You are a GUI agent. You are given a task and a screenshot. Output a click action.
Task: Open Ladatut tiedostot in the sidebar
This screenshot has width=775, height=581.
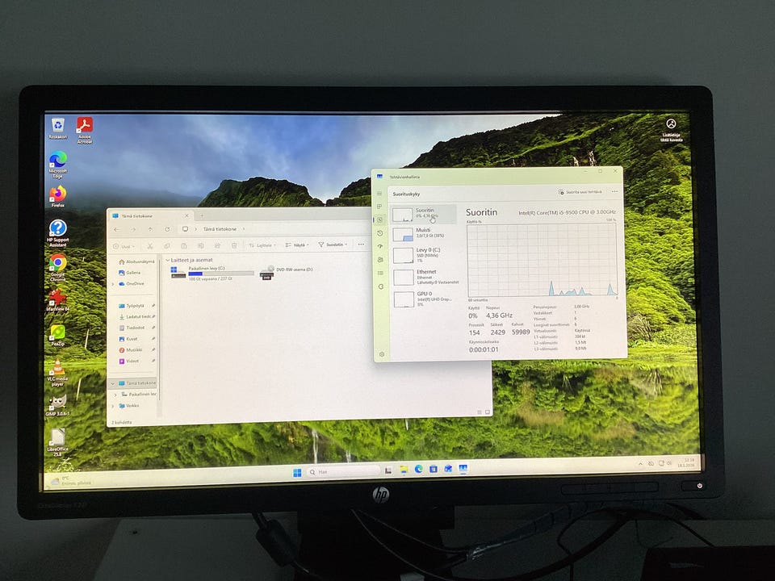tap(137, 316)
